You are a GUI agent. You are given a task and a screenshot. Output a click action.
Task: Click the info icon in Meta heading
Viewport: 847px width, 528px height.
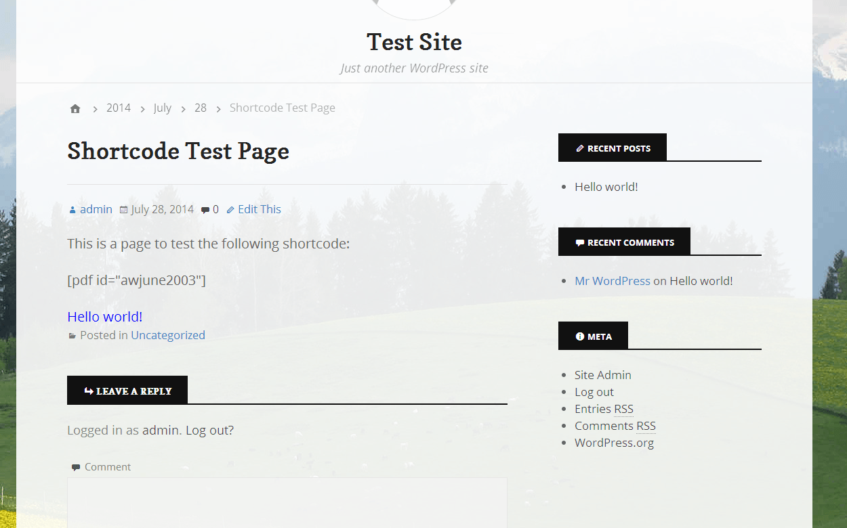579,336
